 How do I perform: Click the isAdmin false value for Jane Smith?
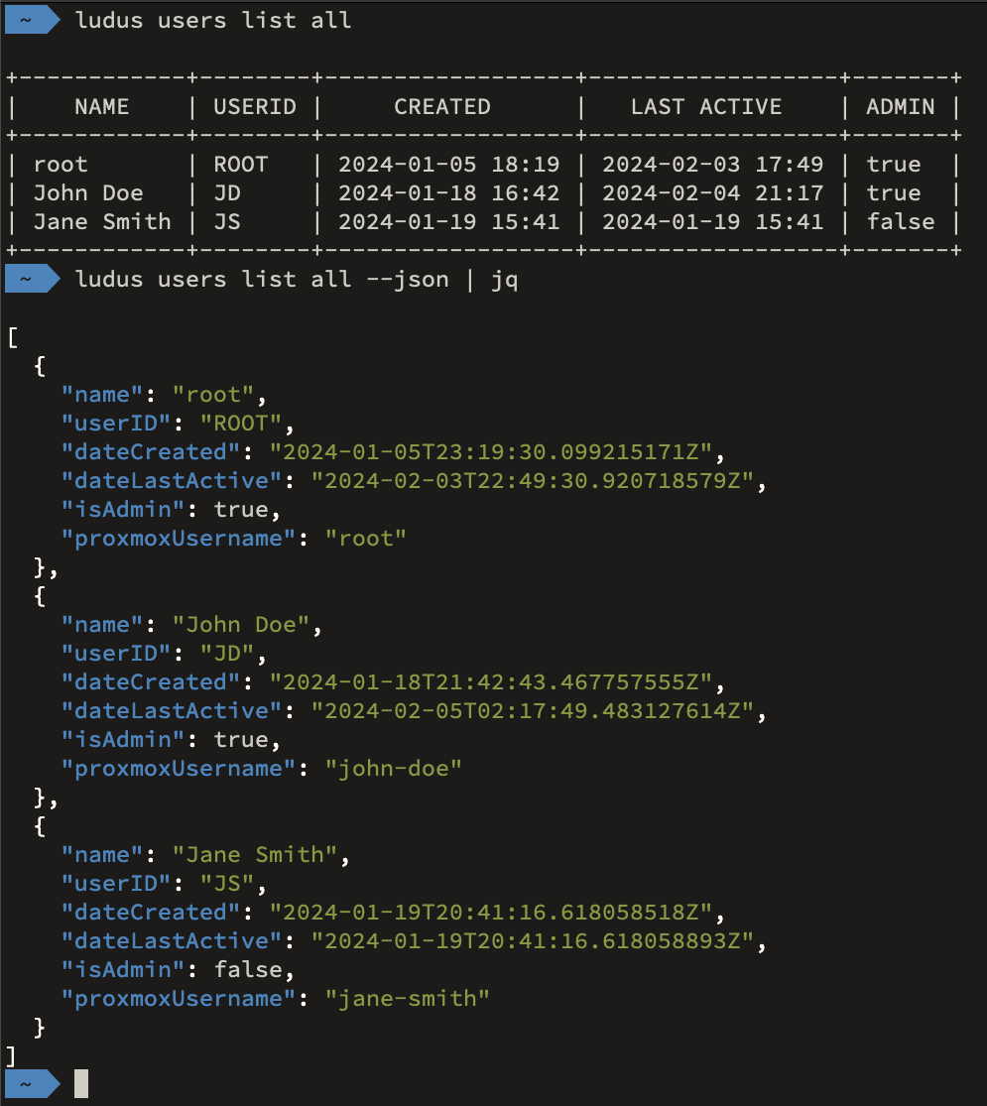pos(248,970)
